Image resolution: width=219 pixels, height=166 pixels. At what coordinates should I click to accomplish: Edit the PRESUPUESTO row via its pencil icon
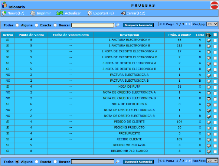(209, 134)
